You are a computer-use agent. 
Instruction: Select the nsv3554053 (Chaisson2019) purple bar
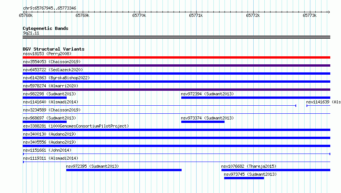[x=176, y=65]
